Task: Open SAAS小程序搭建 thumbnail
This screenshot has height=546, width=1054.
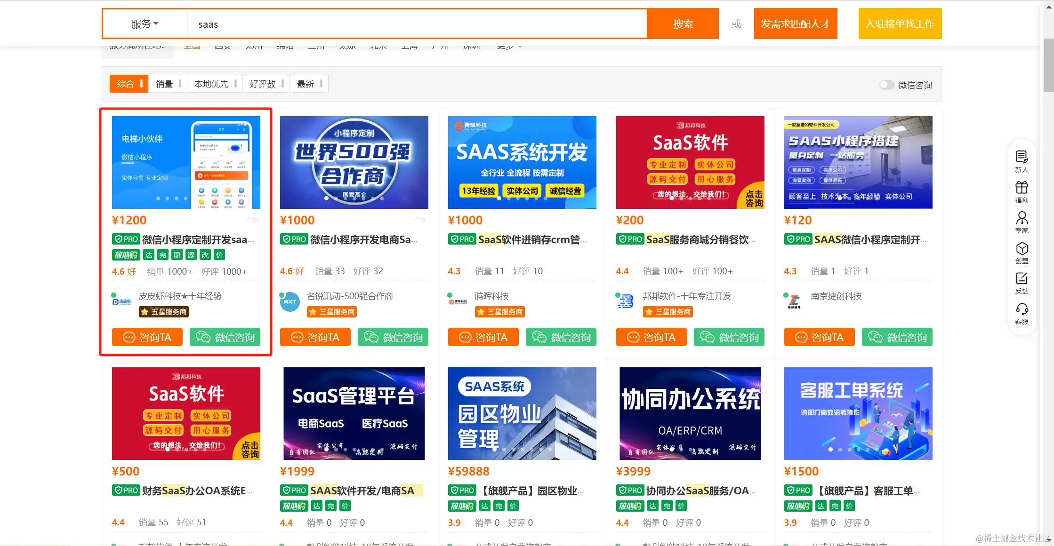Action: click(x=858, y=162)
